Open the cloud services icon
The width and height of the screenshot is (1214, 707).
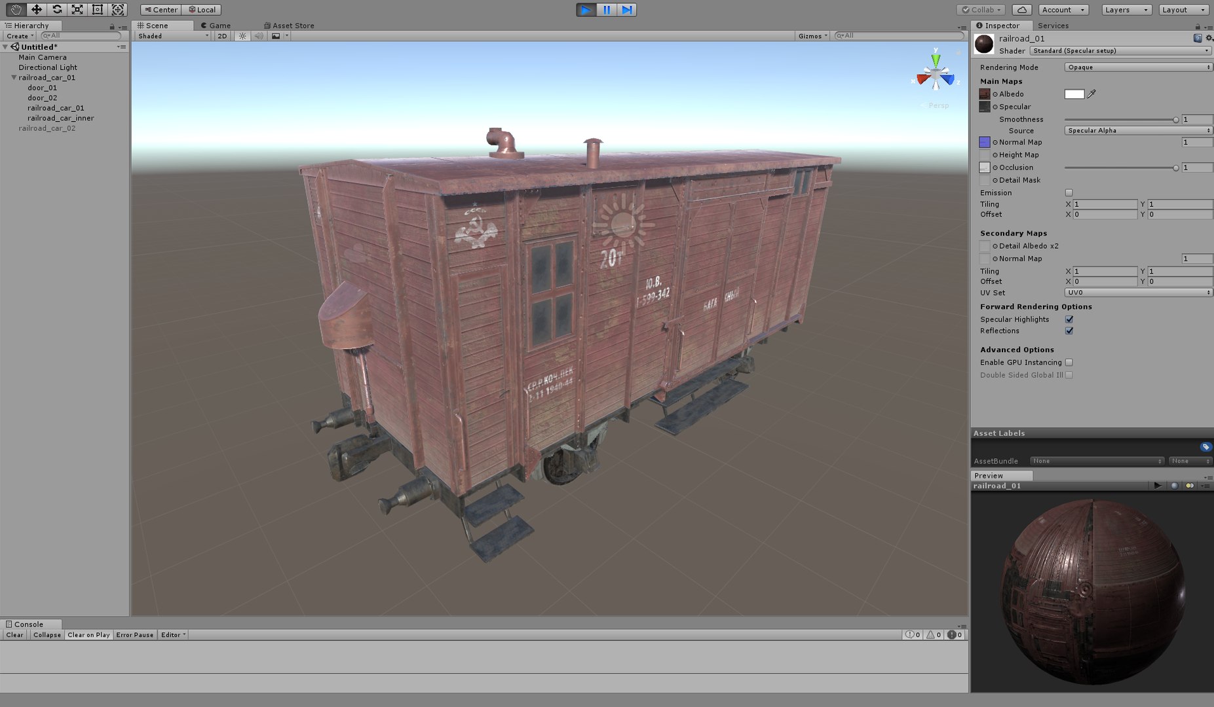[1022, 10]
